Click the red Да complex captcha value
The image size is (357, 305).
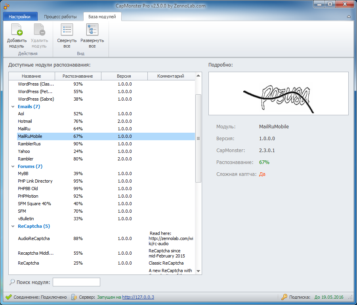pos(262,174)
